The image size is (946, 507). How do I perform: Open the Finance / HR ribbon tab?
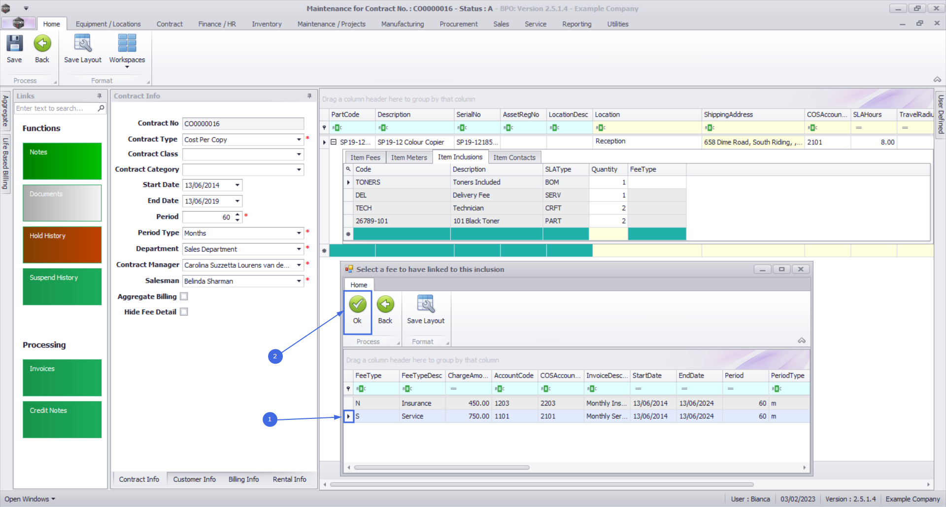point(217,24)
